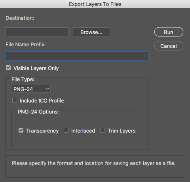Focus the Destination path field
Viewport: 190px width, 182px height.
pyautogui.click(x=37, y=32)
